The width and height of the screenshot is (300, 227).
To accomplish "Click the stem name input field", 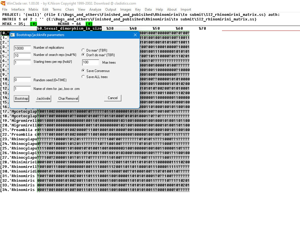I will click(x=22, y=89).
